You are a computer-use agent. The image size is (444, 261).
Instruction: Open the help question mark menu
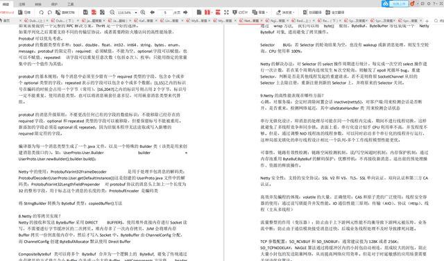click(x=434, y=3)
